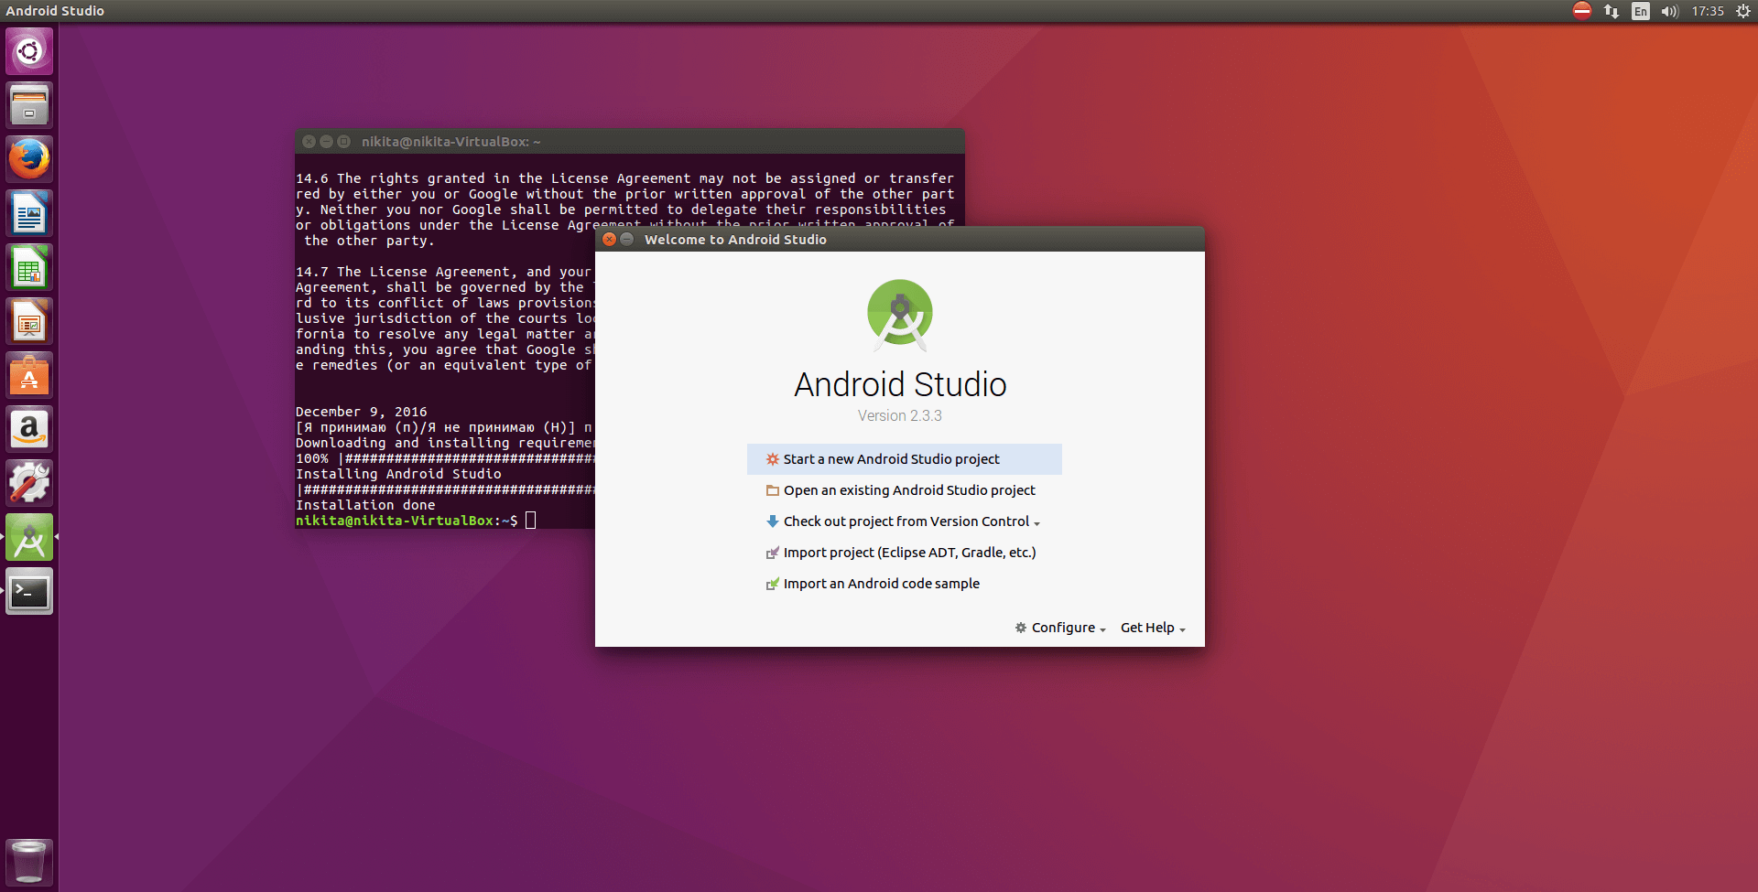
Task: Open System Settings wrench-gear icon
Action: (29, 483)
